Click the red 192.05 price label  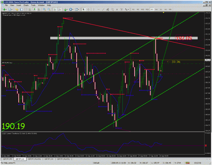click(x=184, y=38)
